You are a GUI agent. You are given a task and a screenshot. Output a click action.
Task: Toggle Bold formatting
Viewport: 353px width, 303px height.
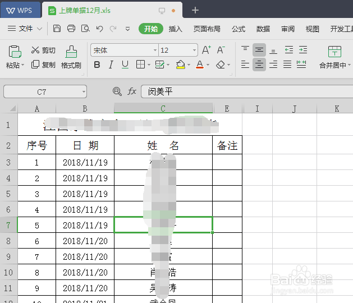(x=97, y=65)
